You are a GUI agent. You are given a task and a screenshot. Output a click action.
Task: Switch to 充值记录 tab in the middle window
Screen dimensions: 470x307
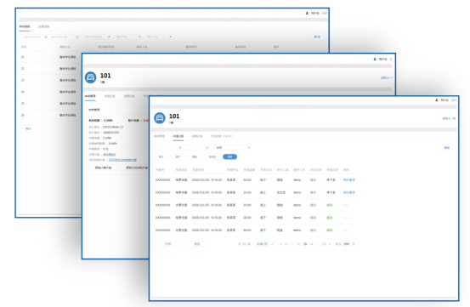(110, 96)
